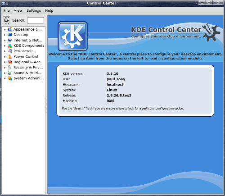
Task: Select the Desktop tree item label
Action: [x=21, y=35]
